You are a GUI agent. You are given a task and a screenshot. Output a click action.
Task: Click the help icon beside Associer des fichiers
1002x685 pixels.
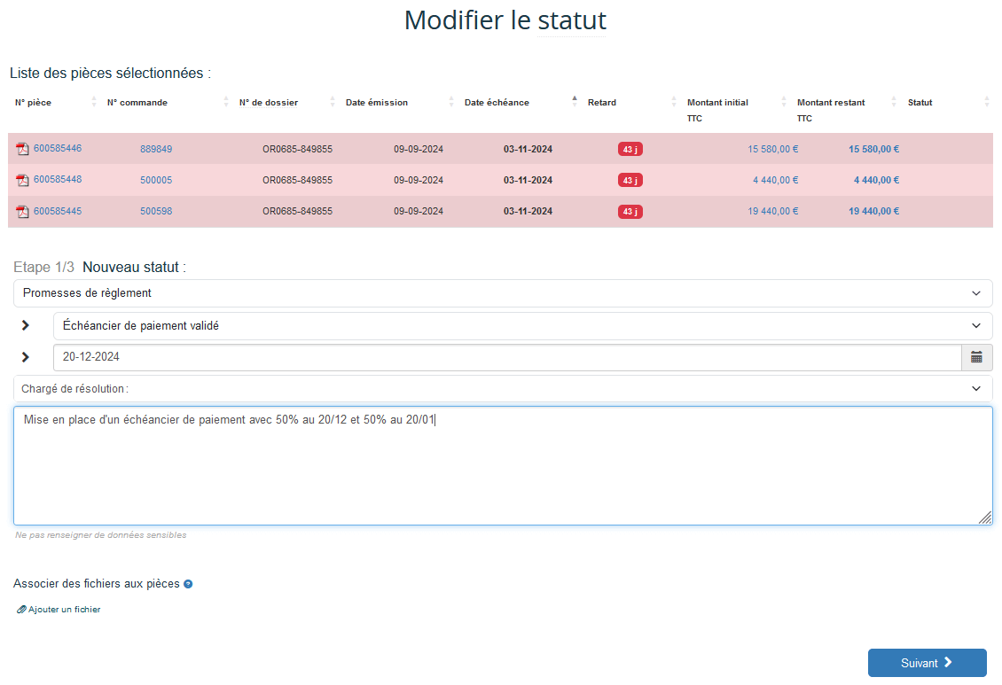point(188,584)
